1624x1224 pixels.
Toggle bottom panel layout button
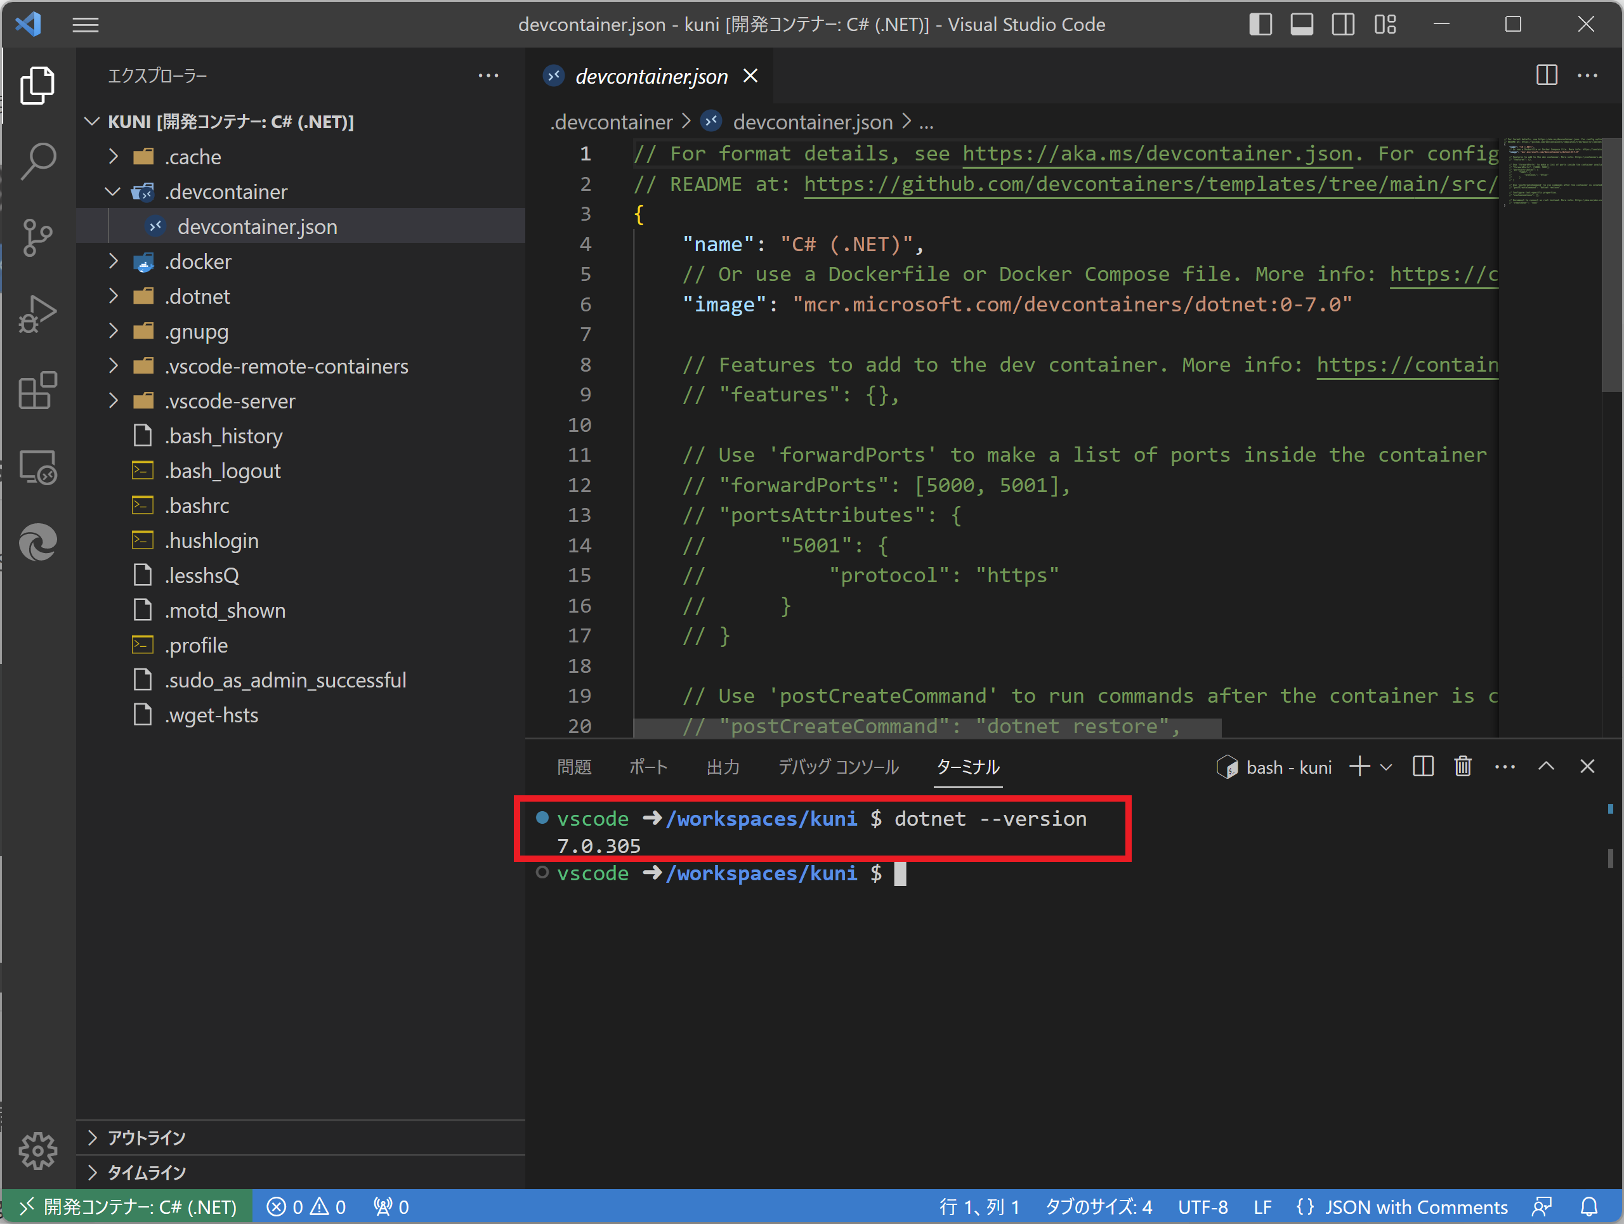[x=1302, y=24]
